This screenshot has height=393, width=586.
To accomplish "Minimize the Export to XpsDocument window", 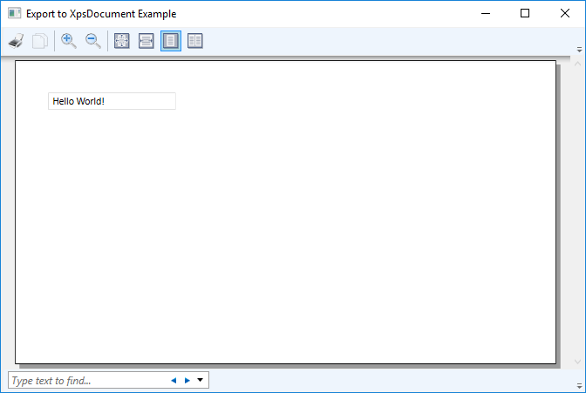I will pos(485,14).
